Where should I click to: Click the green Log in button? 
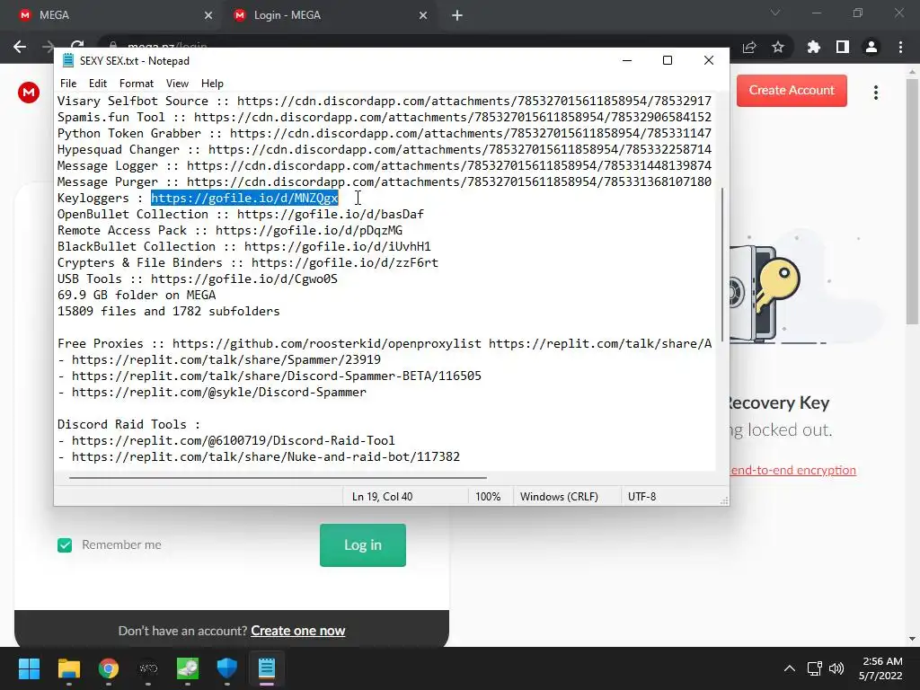[x=363, y=545]
